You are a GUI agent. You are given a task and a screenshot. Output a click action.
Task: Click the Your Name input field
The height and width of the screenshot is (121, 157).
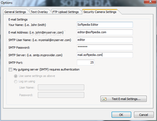105,25
